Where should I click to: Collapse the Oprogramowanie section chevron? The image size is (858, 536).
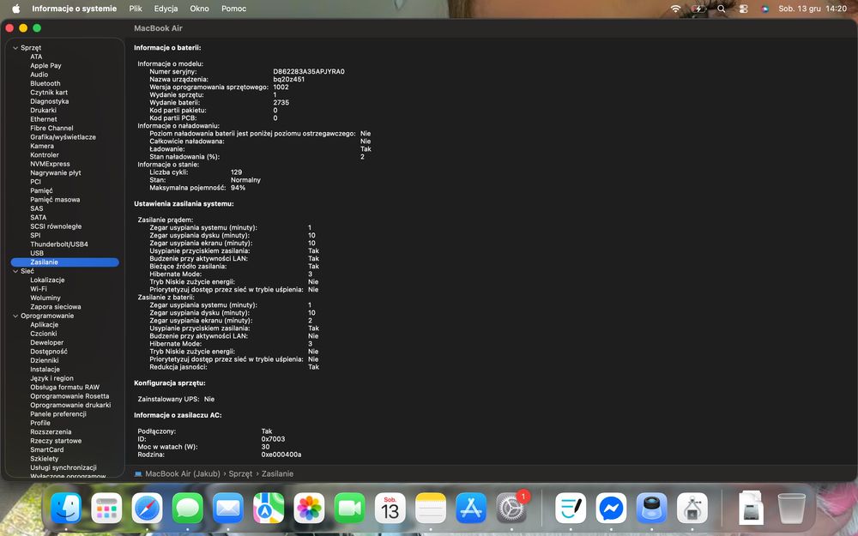(15, 316)
